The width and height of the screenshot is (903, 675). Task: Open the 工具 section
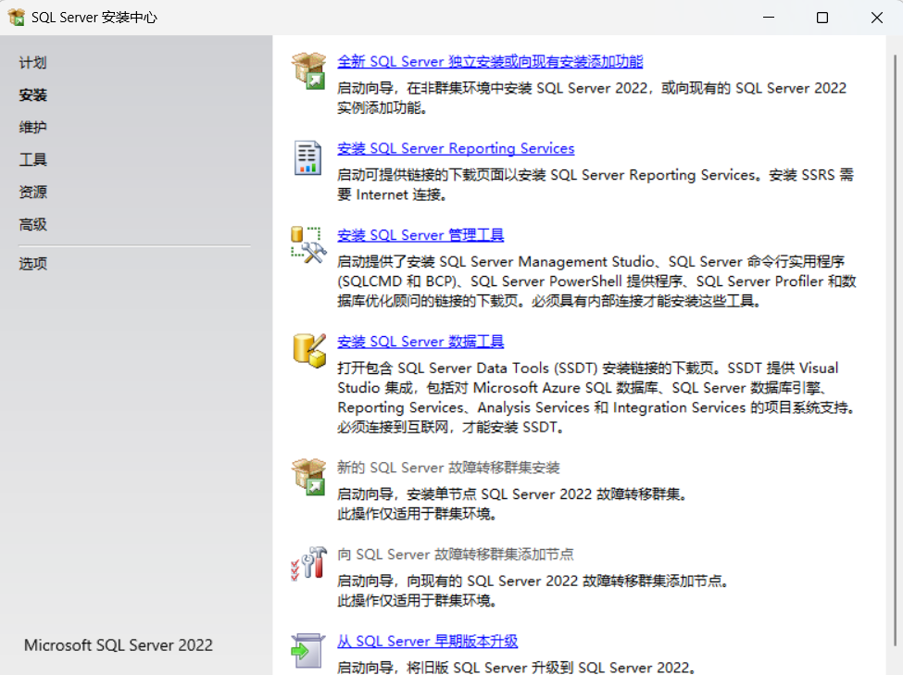click(x=32, y=159)
